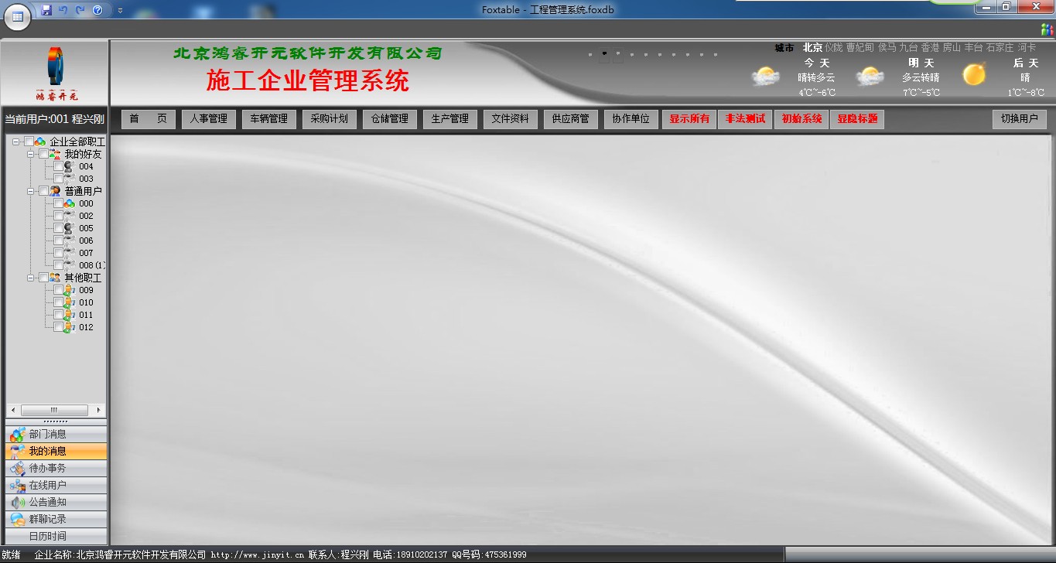Open the 首页 home menu
1056x563 pixels.
[149, 119]
